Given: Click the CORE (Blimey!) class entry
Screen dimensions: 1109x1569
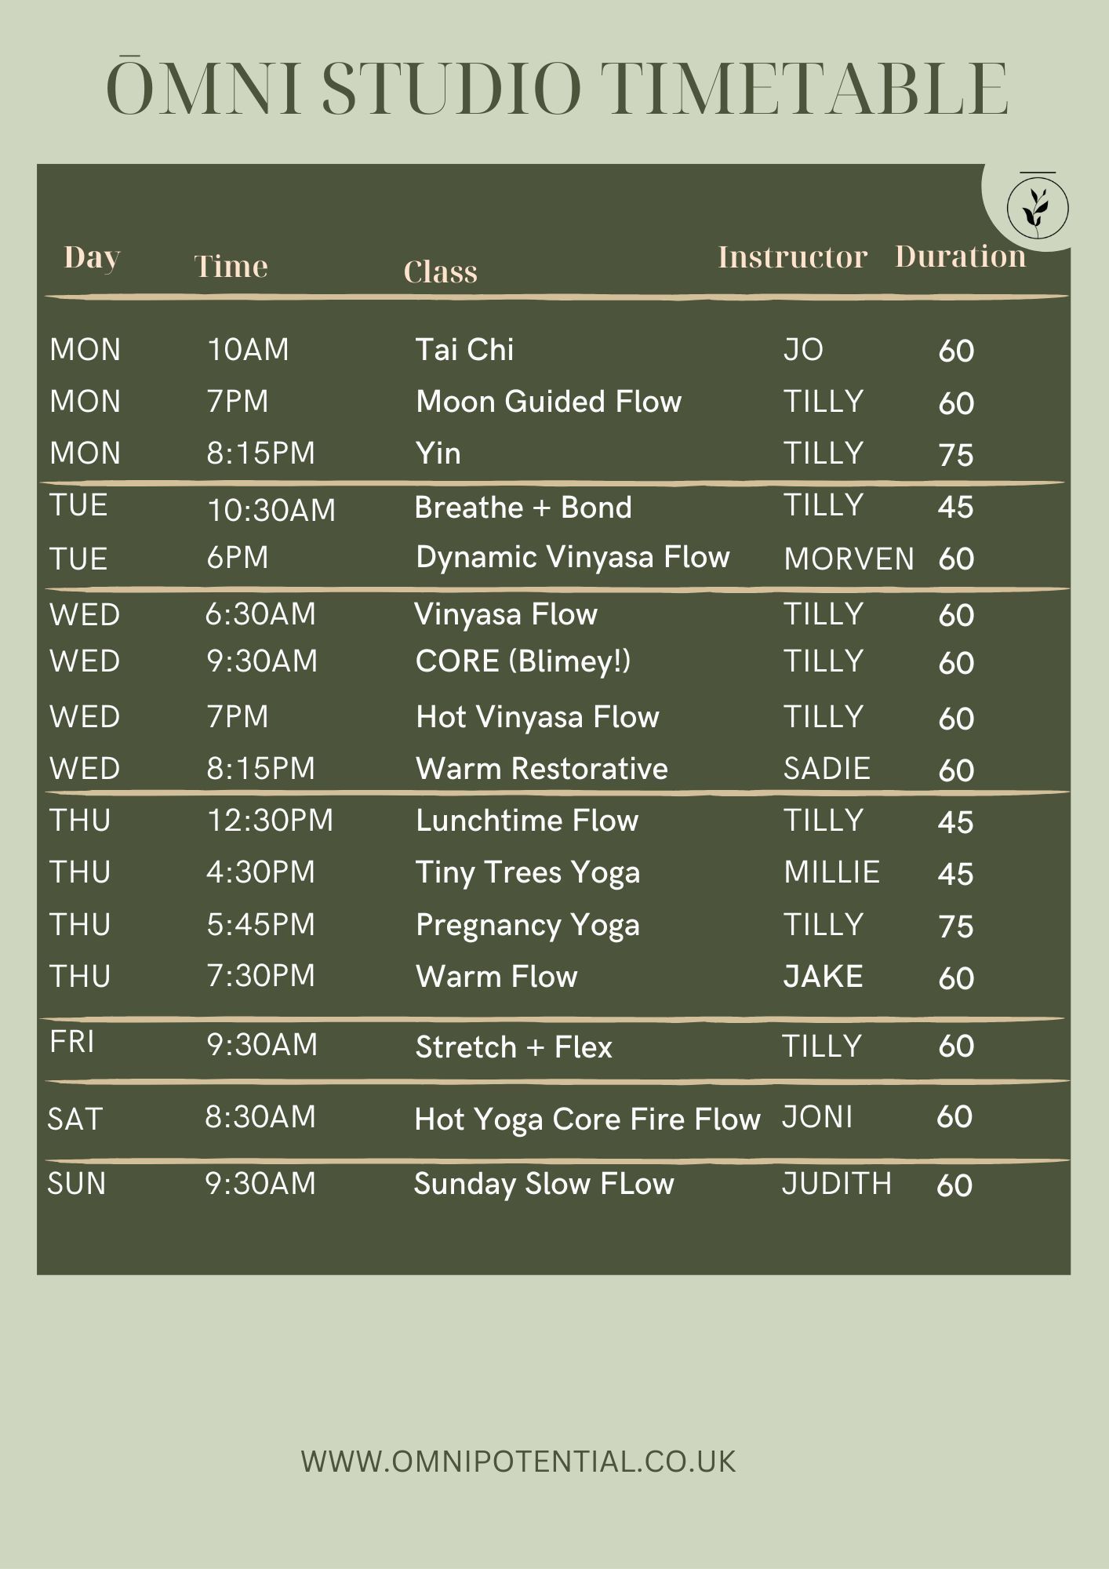Looking at the screenshot, I should (x=522, y=661).
